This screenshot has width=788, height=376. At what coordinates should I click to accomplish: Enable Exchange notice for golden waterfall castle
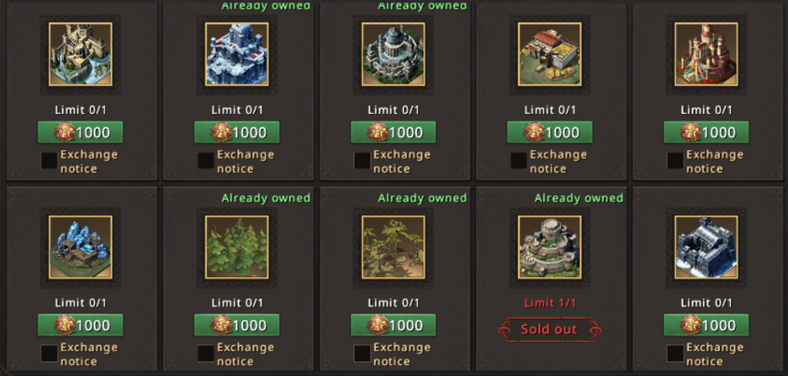point(49,161)
